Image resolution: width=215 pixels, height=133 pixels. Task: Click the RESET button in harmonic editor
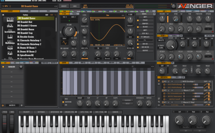pos(128,104)
